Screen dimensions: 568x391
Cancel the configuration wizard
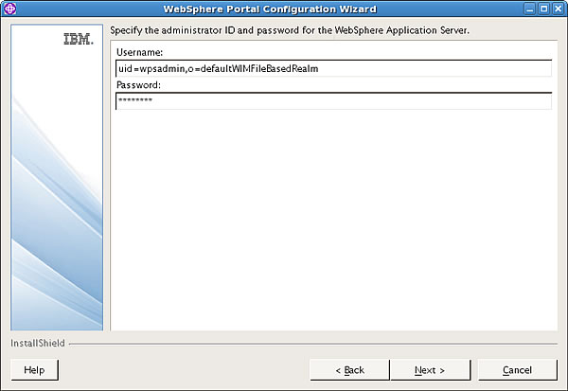click(517, 370)
